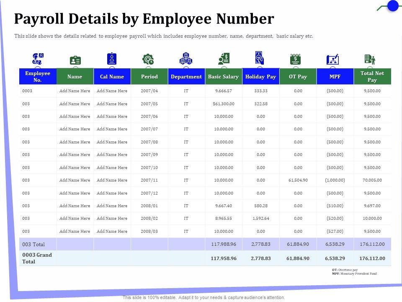The image size is (402, 302).
Task: Click the salary document icon above Basic Salary
Action: [x=224, y=59]
